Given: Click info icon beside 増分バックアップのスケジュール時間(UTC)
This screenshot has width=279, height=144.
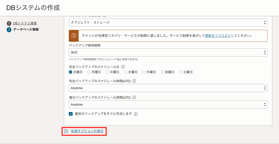Looking at the screenshot, I should coord(134,97).
